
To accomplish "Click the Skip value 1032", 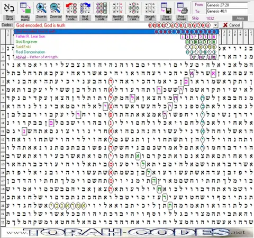I will click(x=210, y=18).
